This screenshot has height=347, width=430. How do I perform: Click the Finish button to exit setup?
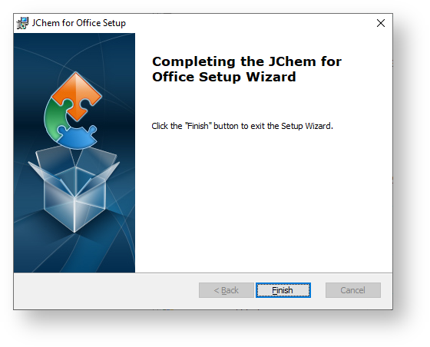click(283, 290)
